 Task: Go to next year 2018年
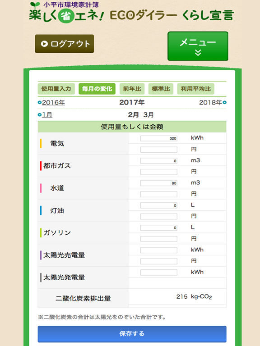click(210, 103)
